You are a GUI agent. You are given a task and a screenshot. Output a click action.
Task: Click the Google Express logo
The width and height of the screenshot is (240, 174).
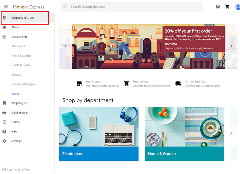(29, 7)
